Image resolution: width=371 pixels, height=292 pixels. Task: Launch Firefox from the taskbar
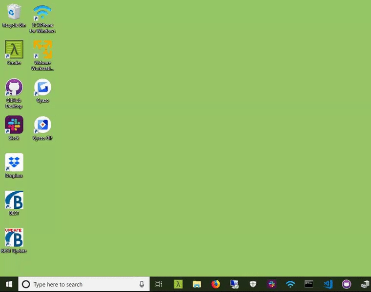coord(216,284)
